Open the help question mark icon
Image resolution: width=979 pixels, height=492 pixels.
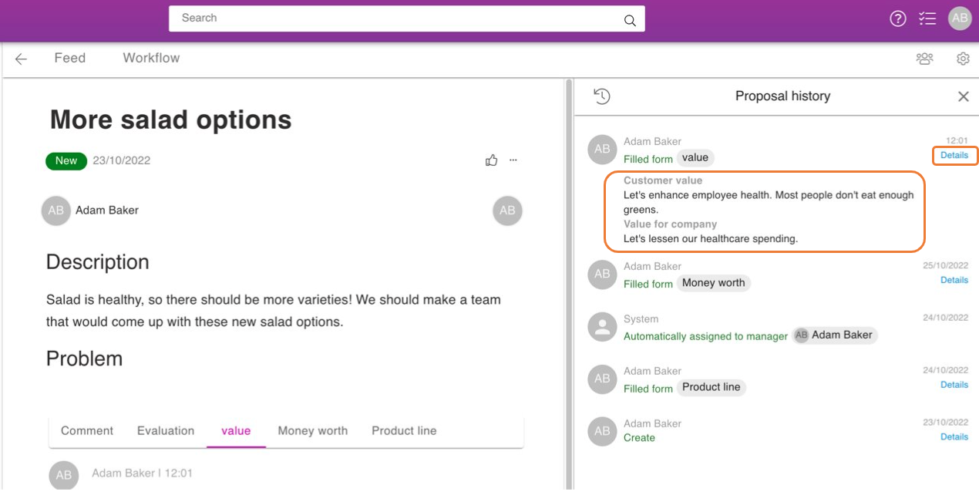(x=897, y=19)
